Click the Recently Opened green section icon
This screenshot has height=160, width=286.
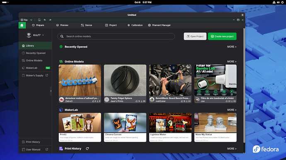pyautogui.click(x=61, y=47)
